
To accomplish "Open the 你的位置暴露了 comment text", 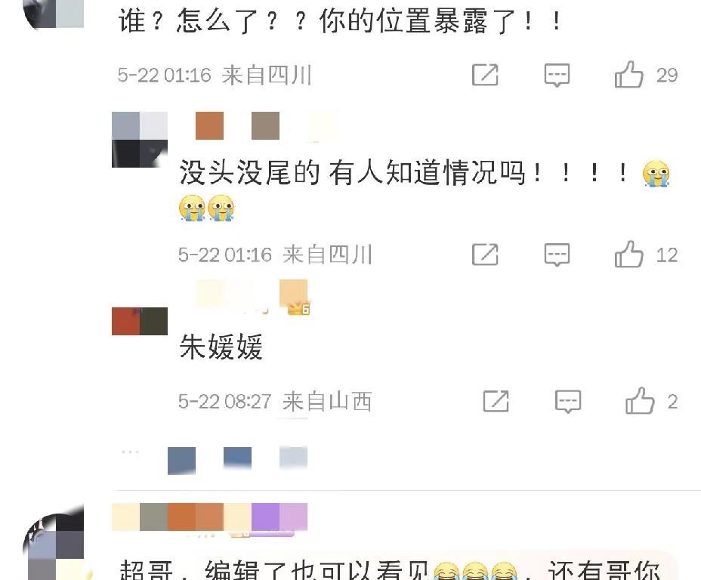I will click(x=340, y=20).
